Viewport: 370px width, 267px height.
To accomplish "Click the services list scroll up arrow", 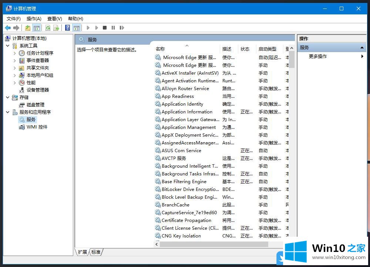I will click(x=292, y=48).
